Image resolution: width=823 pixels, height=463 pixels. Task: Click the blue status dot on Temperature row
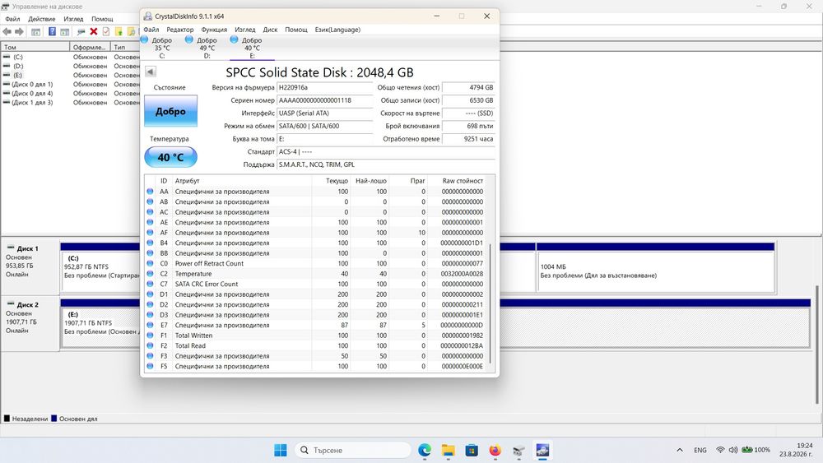(x=150, y=274)
